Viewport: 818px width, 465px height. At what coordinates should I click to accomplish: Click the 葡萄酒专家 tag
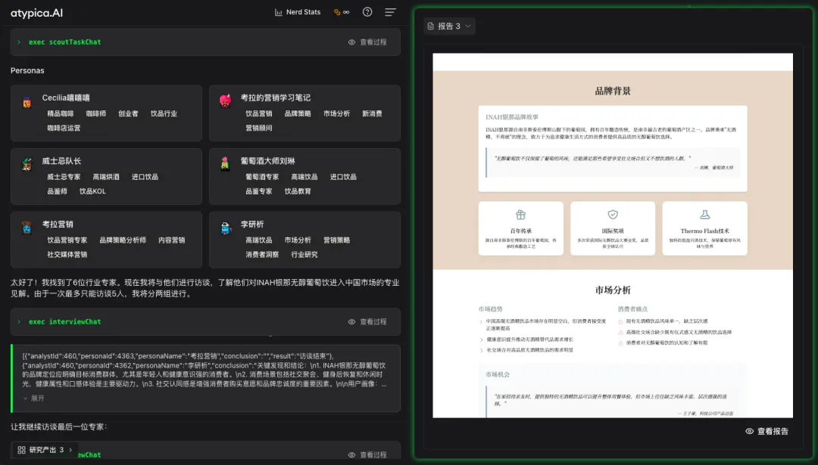coord(262,177)
